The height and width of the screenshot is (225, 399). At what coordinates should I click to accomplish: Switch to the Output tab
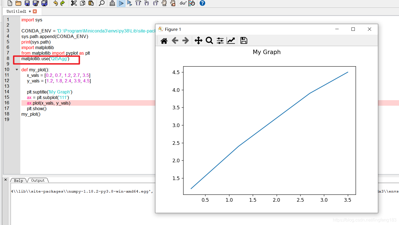tap(38, 181)
